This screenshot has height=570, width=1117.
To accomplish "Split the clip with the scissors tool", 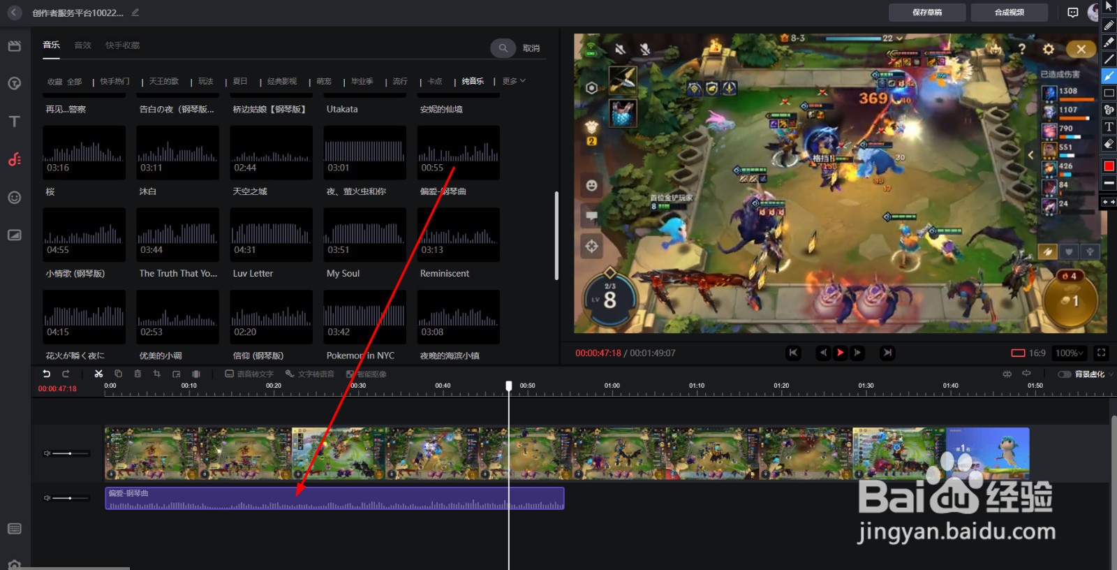I will click(98, 374).
